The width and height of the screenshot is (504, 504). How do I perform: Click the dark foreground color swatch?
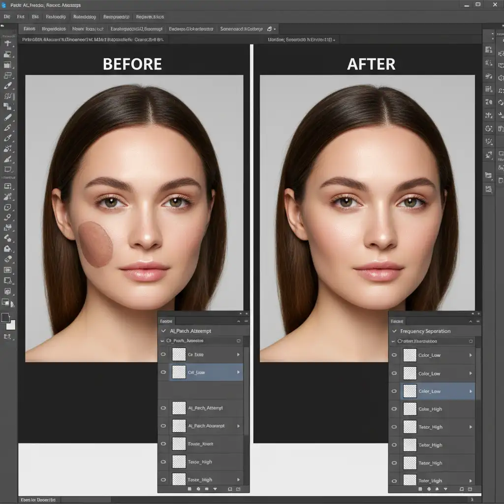tap(6, 317)
